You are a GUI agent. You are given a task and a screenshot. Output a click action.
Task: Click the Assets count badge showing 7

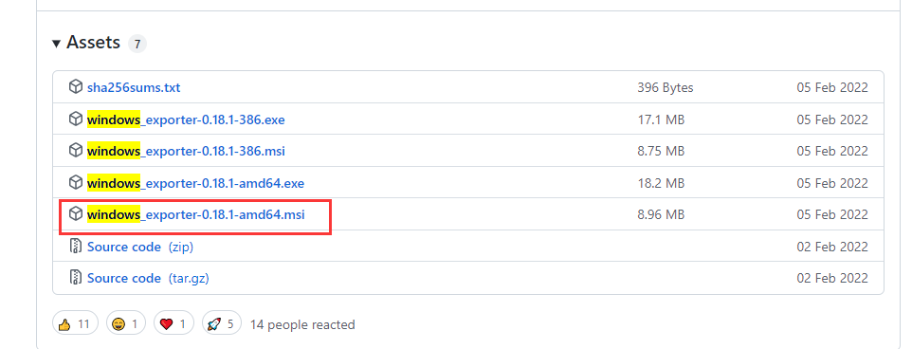137,44
